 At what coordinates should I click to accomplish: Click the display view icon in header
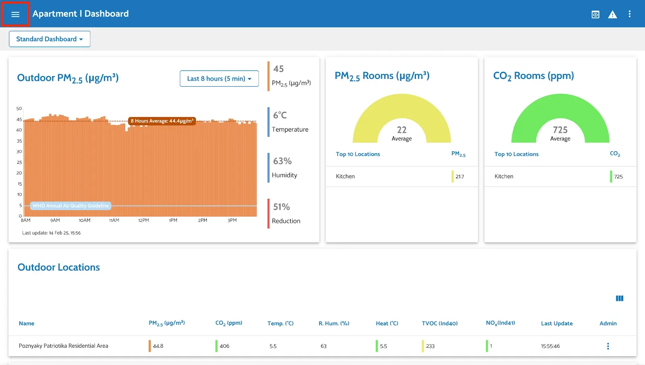tap(595, 14)
